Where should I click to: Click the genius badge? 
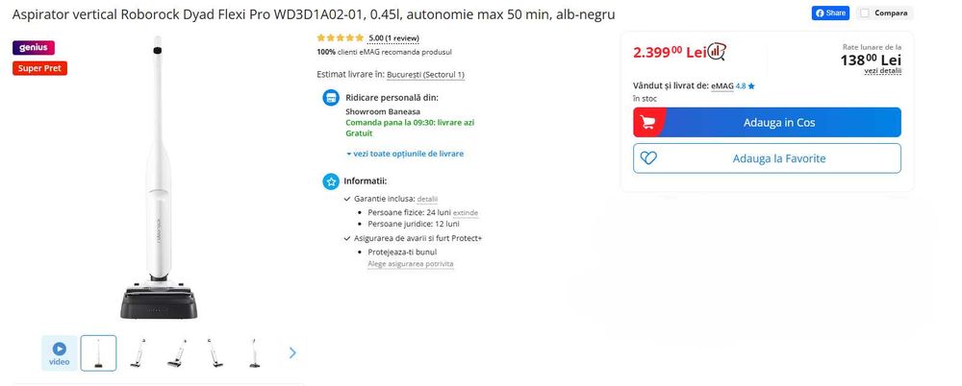pyautogui.click(x=34, y=48)
